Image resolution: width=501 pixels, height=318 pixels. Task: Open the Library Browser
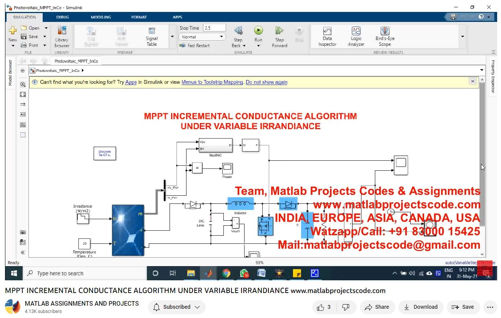coord(62,37)
